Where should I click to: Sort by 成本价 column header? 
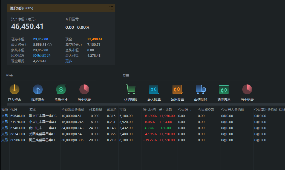(x=112, y=110)
